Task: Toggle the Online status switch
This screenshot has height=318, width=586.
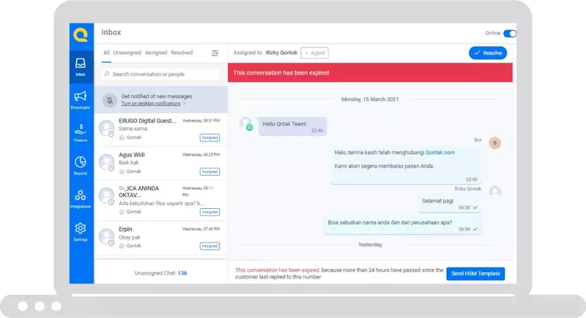Action: click(510, 33)
